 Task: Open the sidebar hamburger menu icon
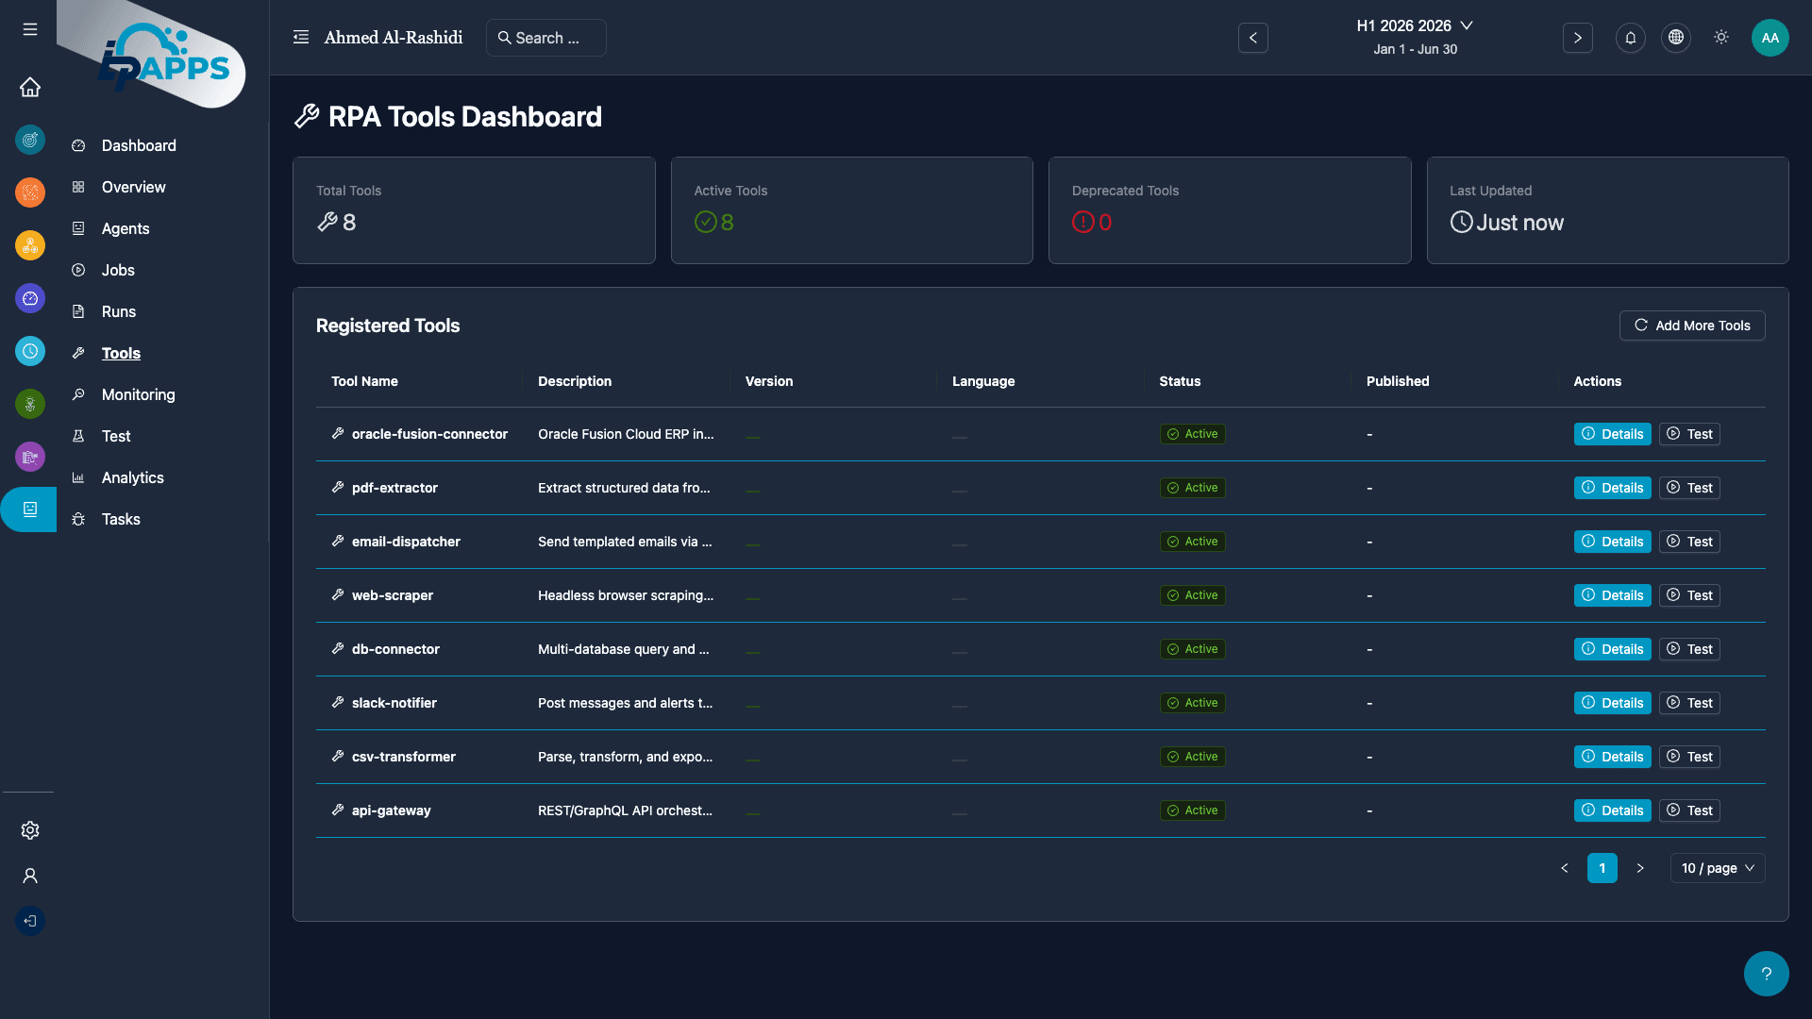pos(29,29)
